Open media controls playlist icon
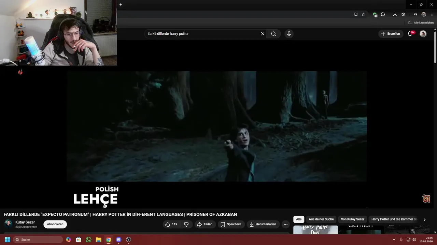The height and width of the screenshot is (245, 437). 415,14
